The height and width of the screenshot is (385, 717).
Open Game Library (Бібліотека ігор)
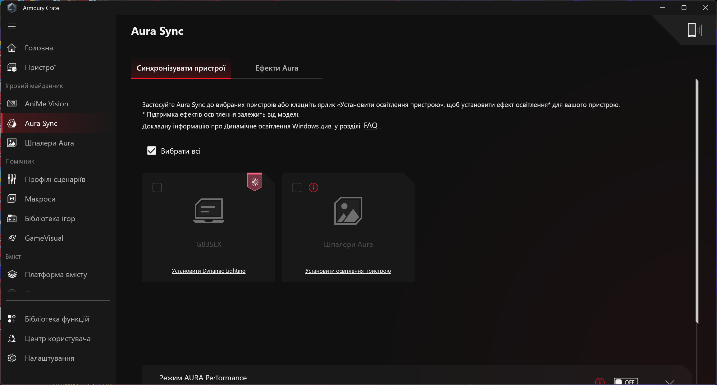(50, 219)
